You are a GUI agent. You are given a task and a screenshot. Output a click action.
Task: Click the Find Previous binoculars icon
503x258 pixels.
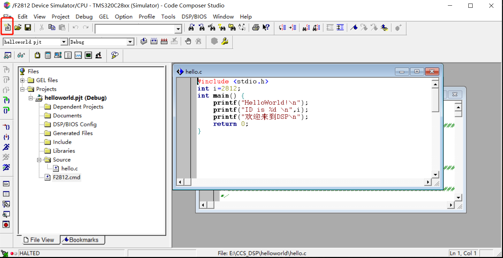(x=201, y=28)
